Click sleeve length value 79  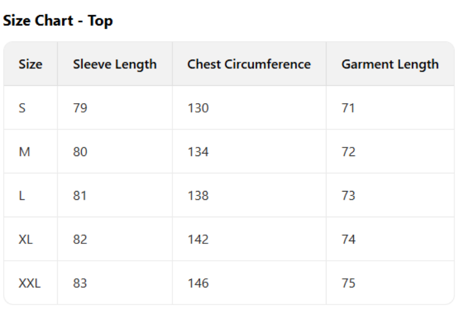(80, 108)
